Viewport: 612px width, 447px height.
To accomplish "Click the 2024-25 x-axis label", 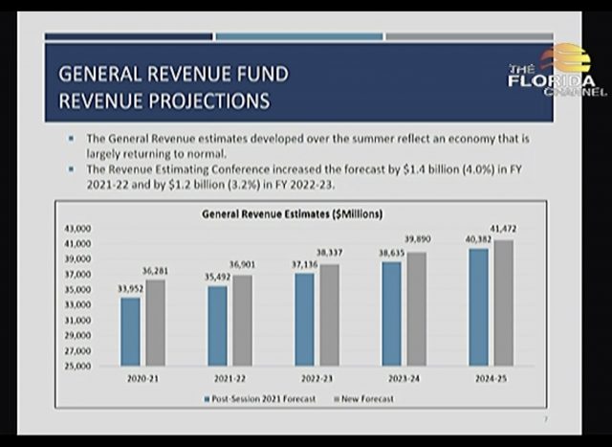I will [x=491, y=378].
